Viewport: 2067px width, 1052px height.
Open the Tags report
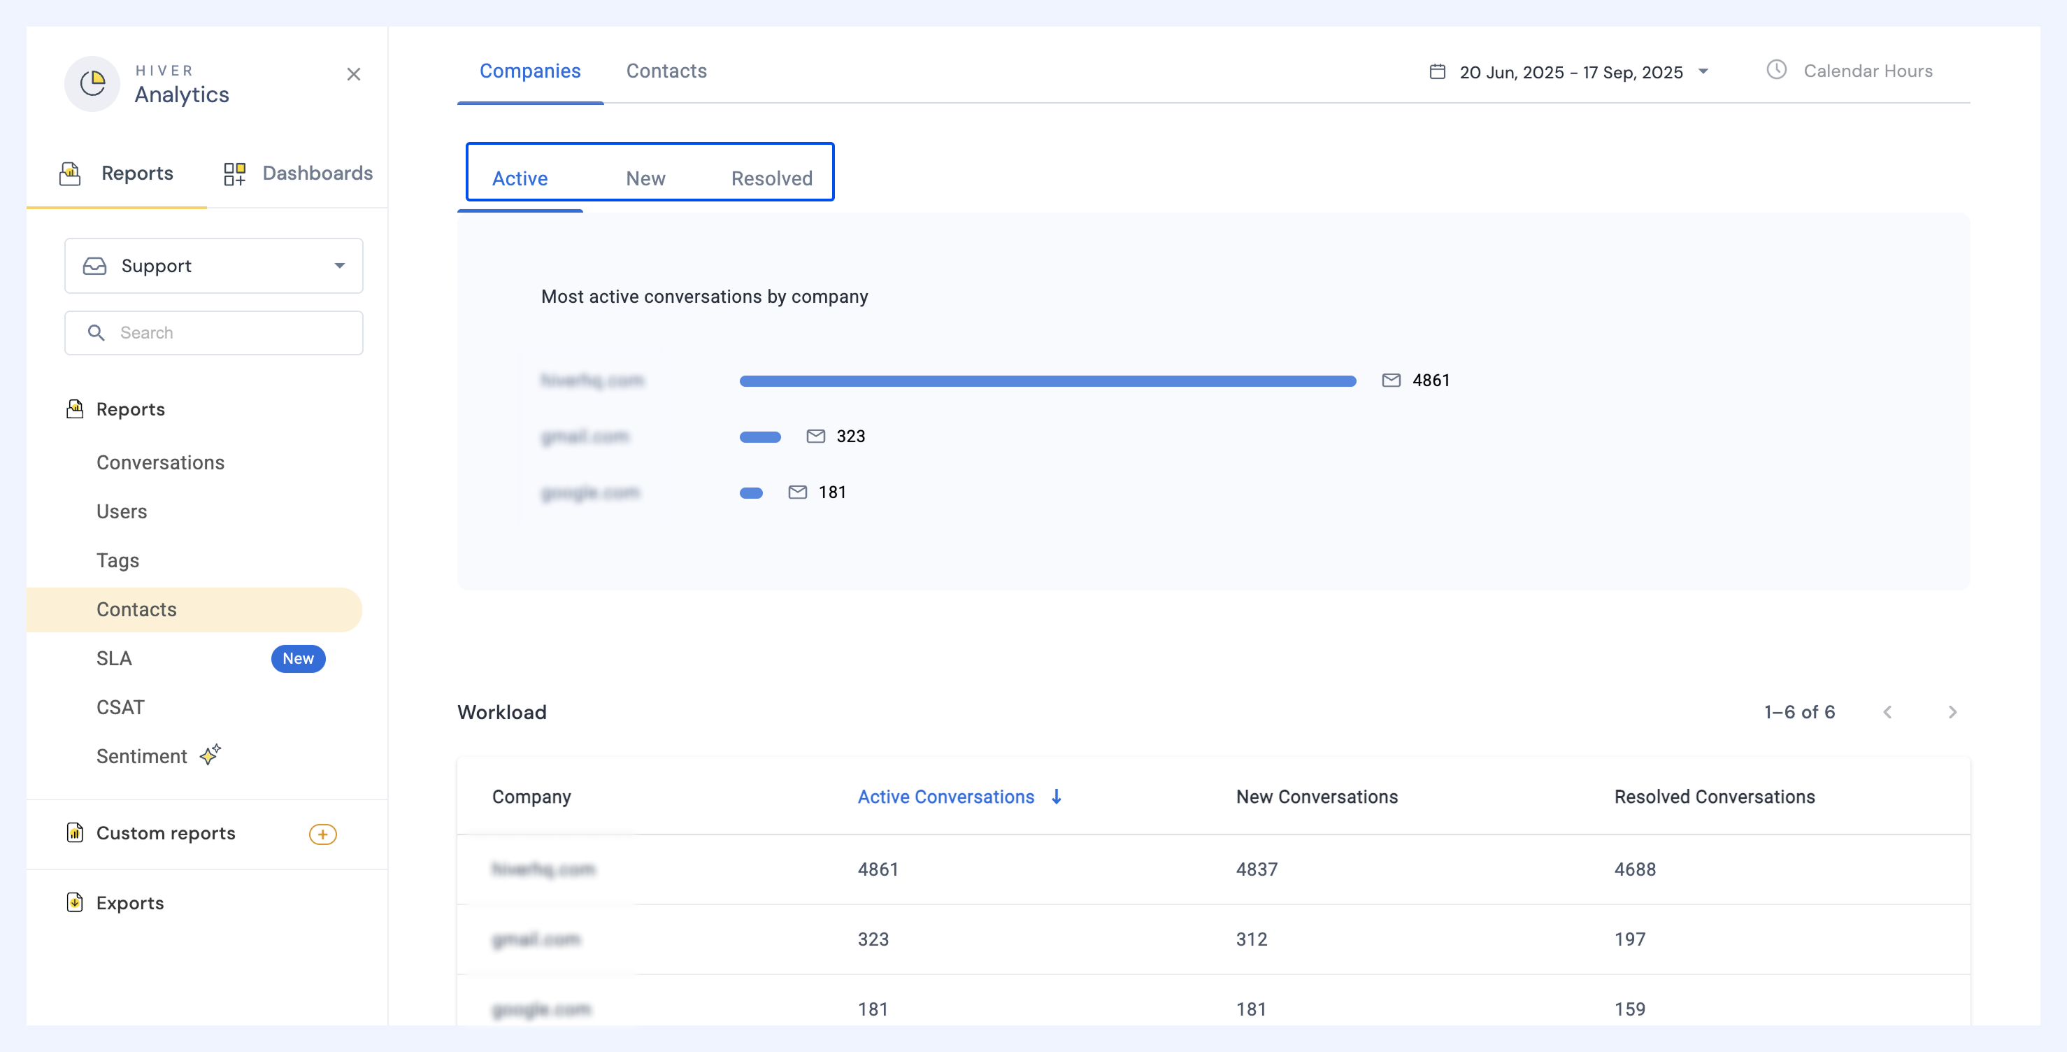(x=118, y=561)
